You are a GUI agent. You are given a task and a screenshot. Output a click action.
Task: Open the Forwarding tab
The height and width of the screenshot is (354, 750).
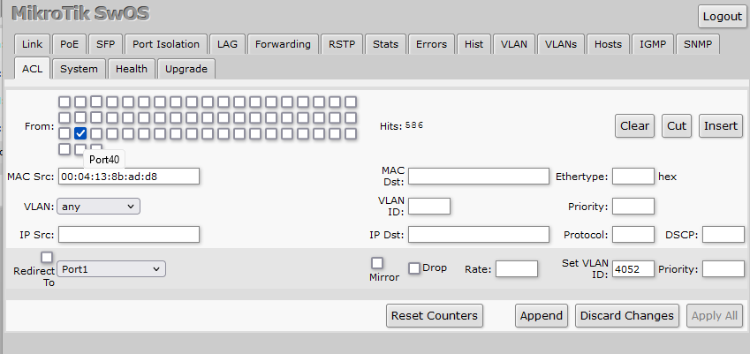click(283, 44)
